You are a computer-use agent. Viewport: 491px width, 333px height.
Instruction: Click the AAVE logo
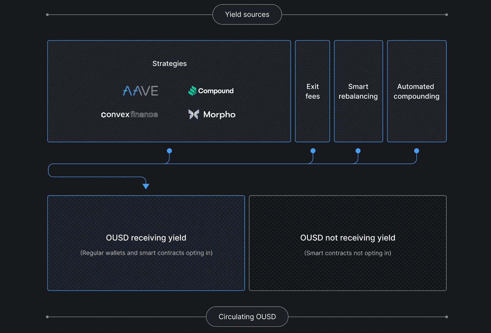tap(141, 91)
